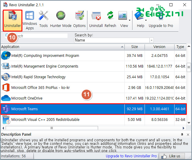The width and height of the screenshot is (192, 160).
Task: Select Microsoft Visual C++ 2005 Redistributable
Action: (x=94, y=119)
